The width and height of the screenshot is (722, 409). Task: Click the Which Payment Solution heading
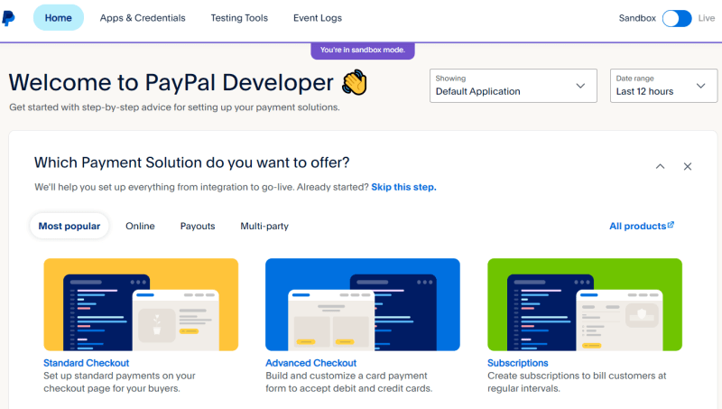[191, 163]
